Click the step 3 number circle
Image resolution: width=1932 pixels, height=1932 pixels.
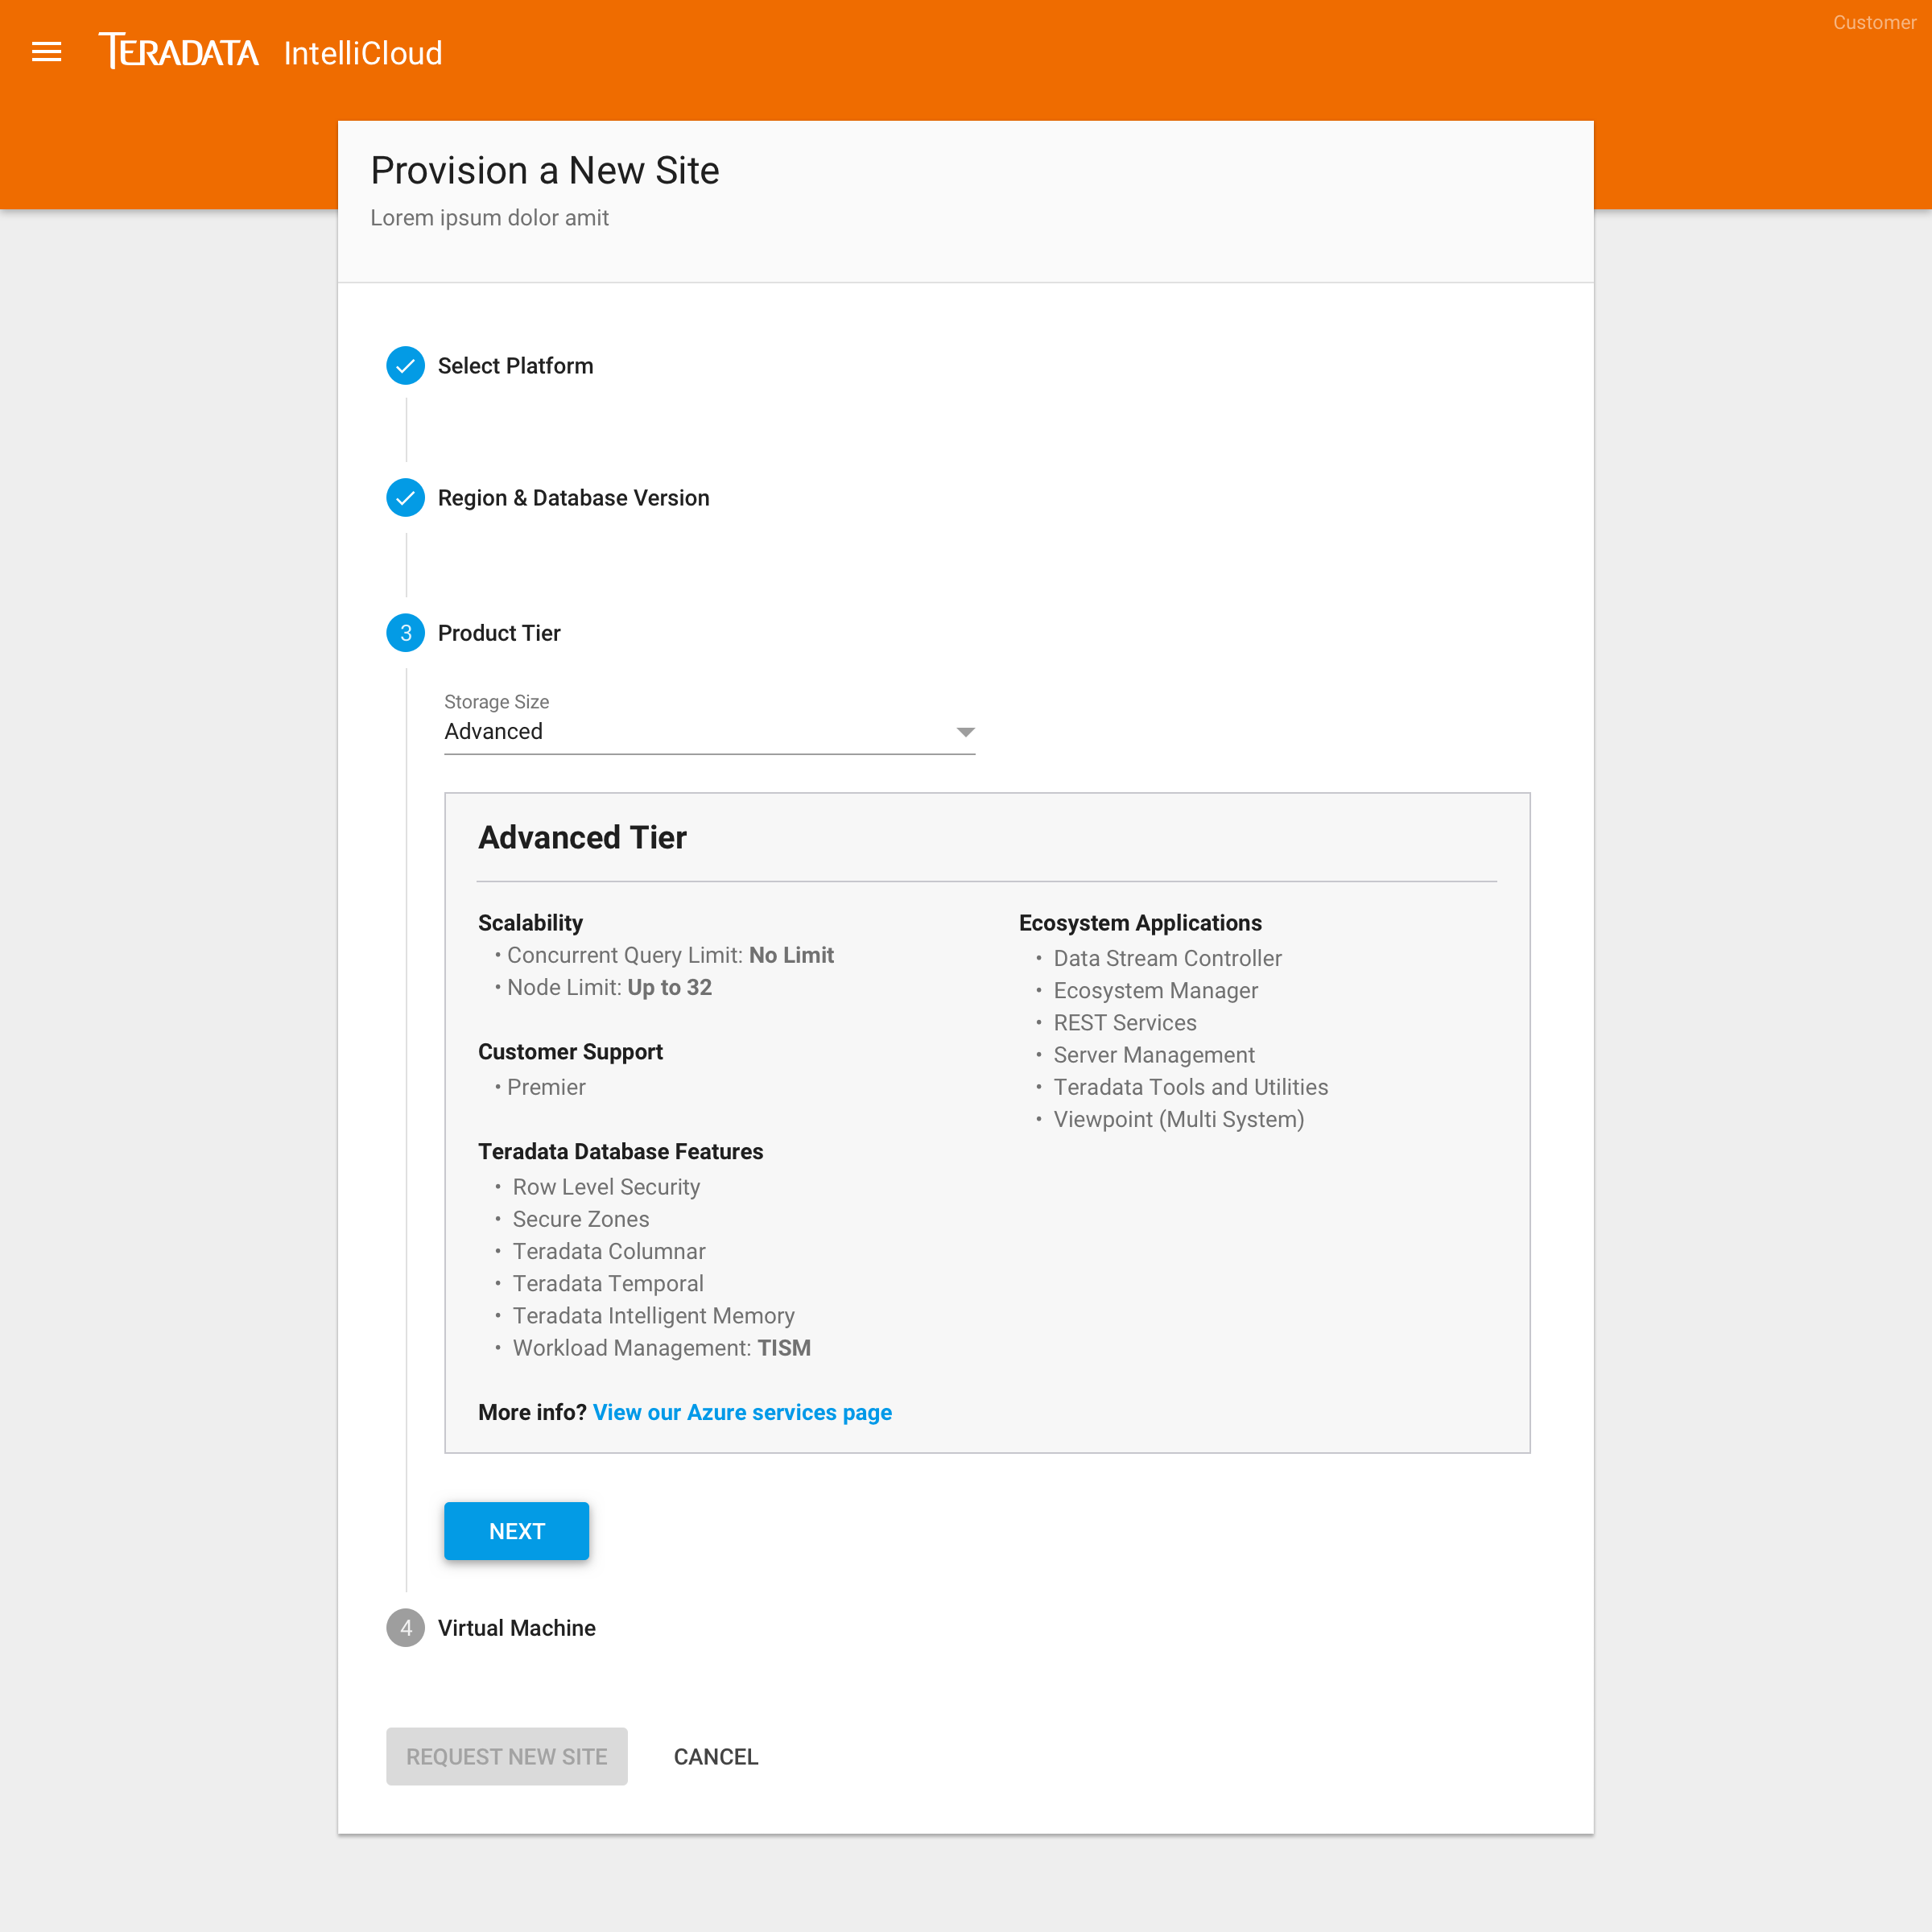coord(406,633)
